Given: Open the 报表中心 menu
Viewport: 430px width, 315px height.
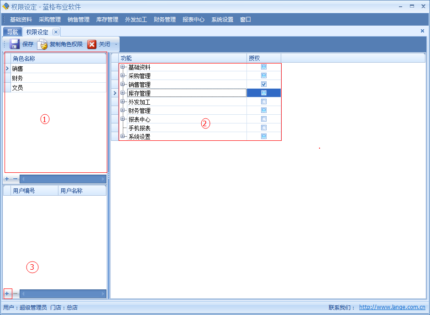Looking at the screenshot, I should click(x=193, y=20).
